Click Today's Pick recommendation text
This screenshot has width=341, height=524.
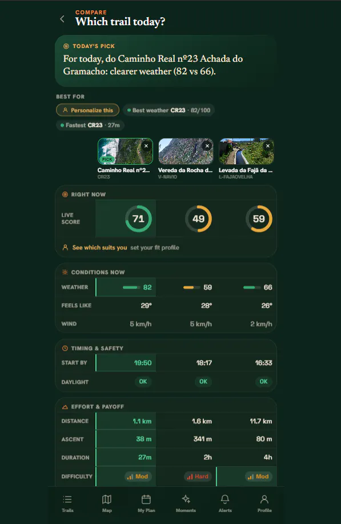153,65
